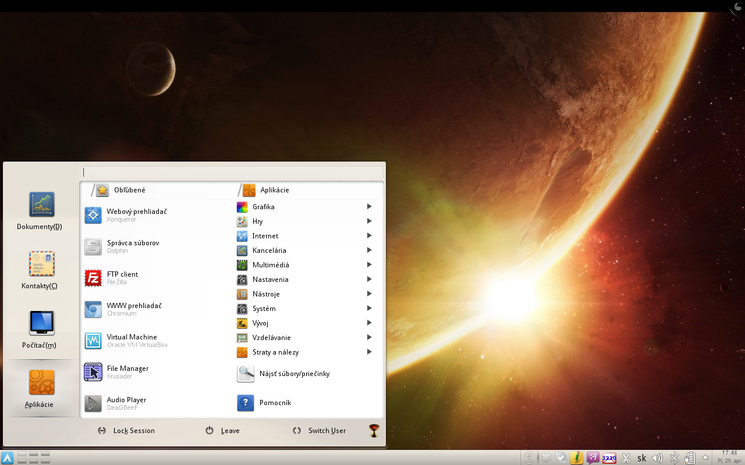Open the purple chat smiley tray icon

[593, 458]
